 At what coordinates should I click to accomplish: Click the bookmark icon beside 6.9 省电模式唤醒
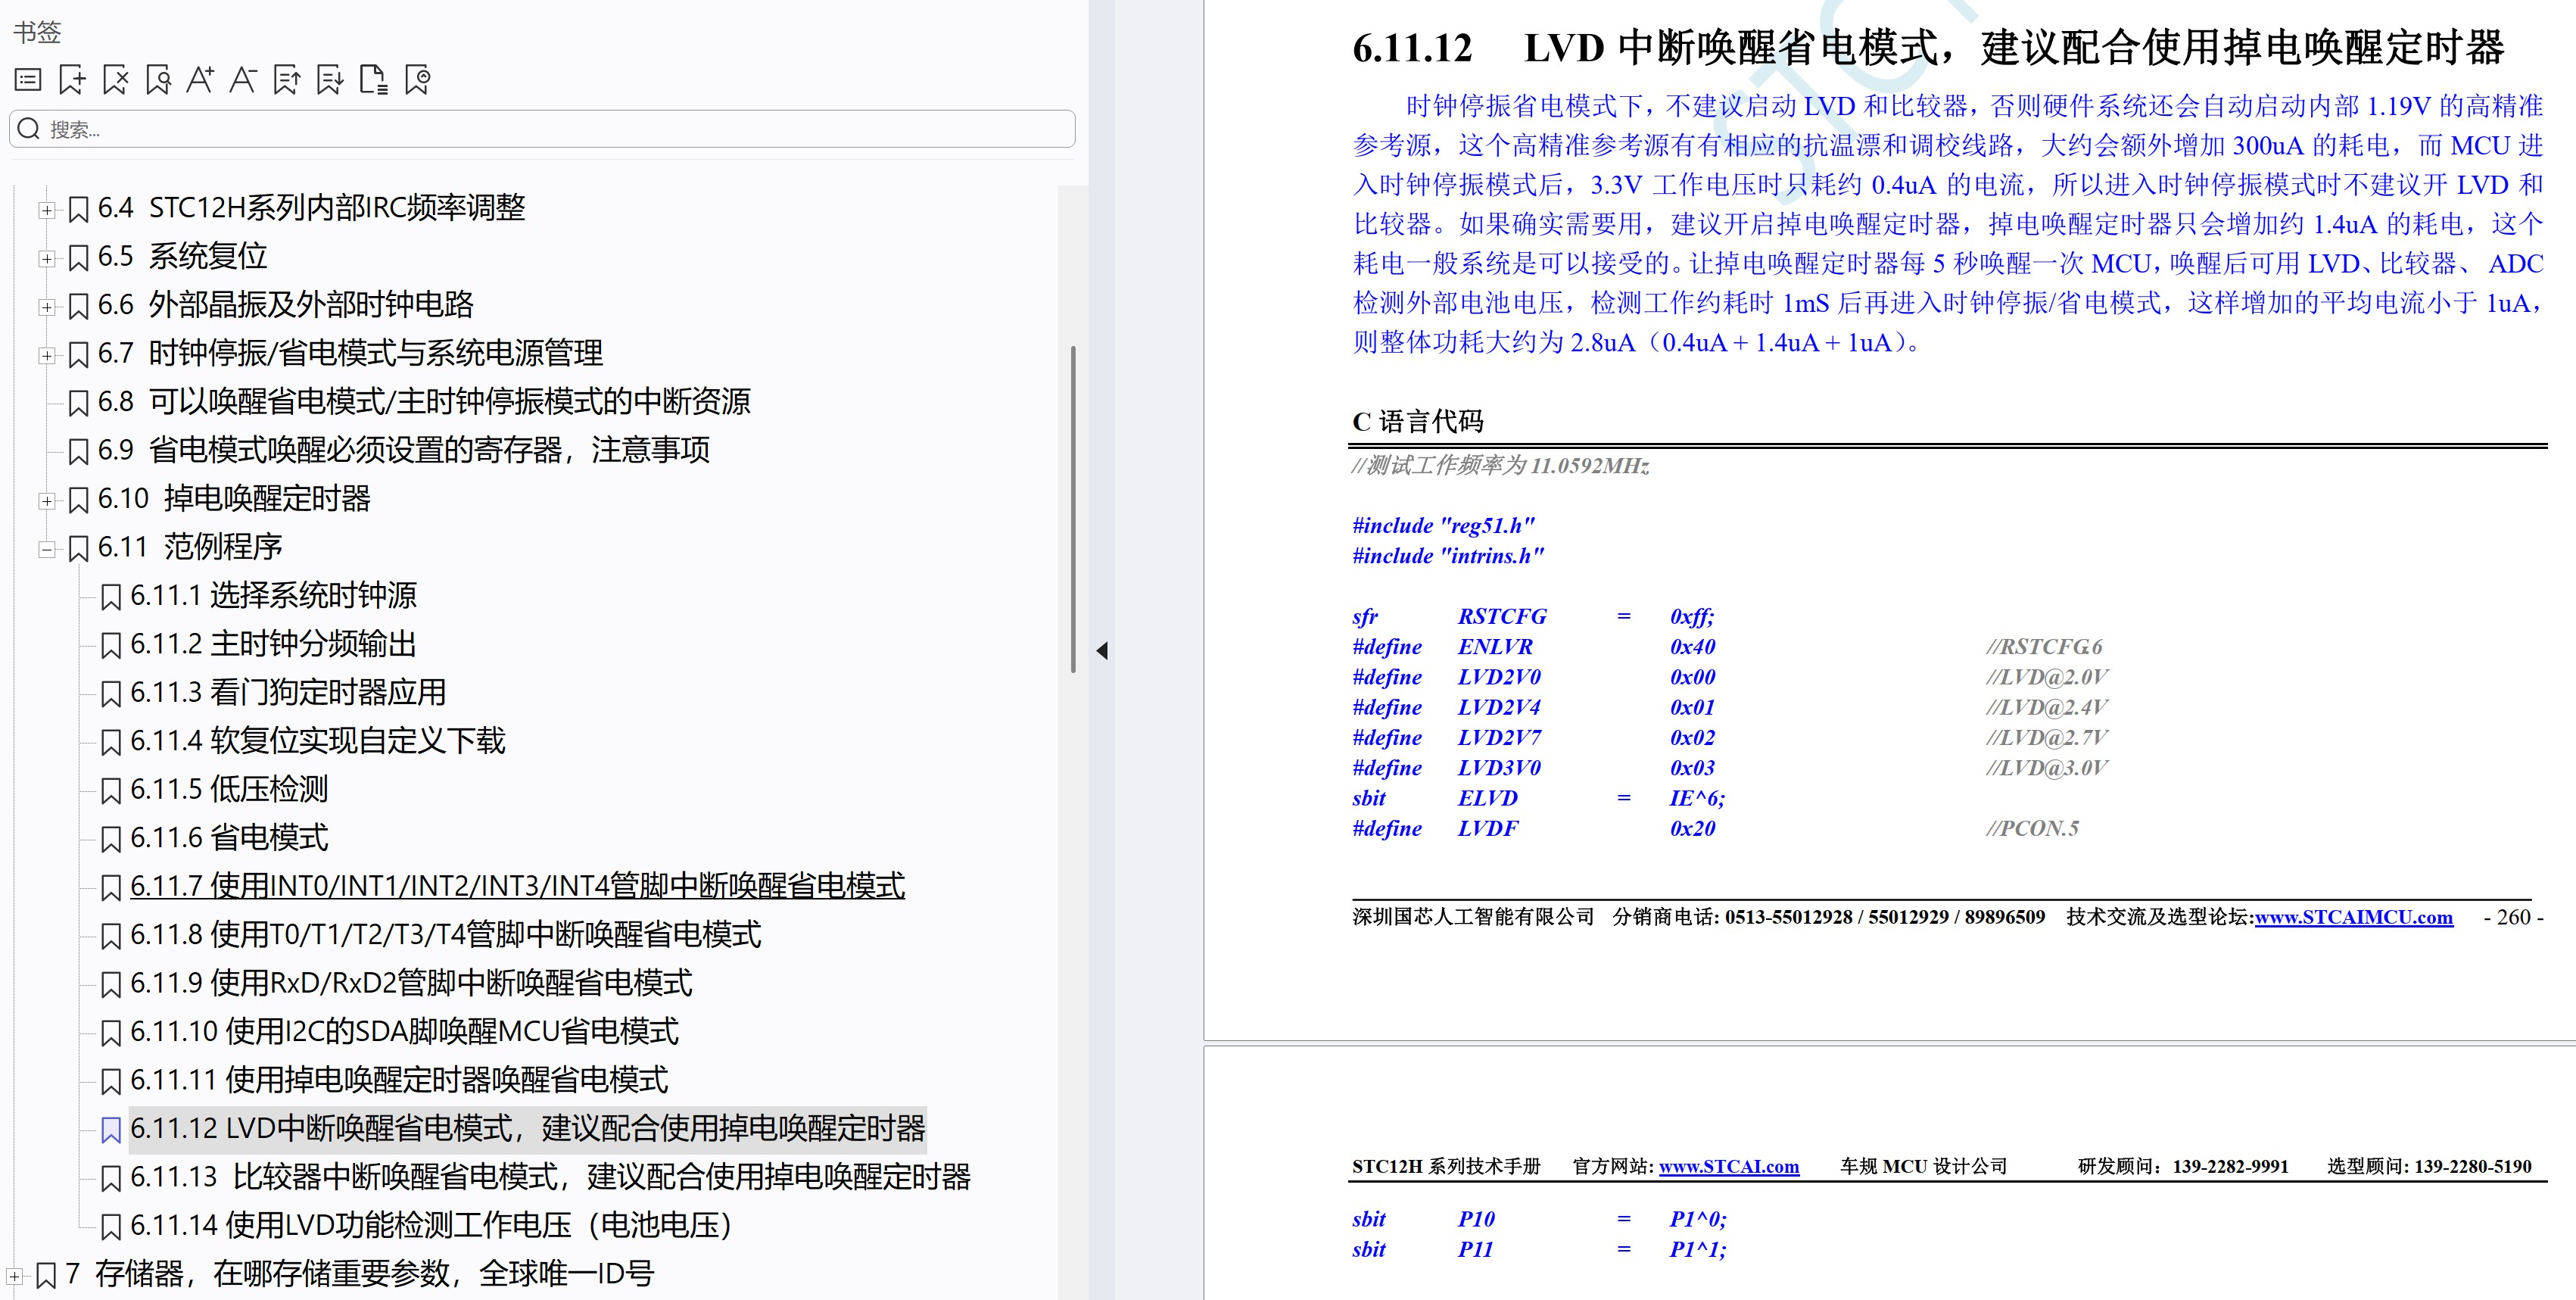tap(78, 452)
